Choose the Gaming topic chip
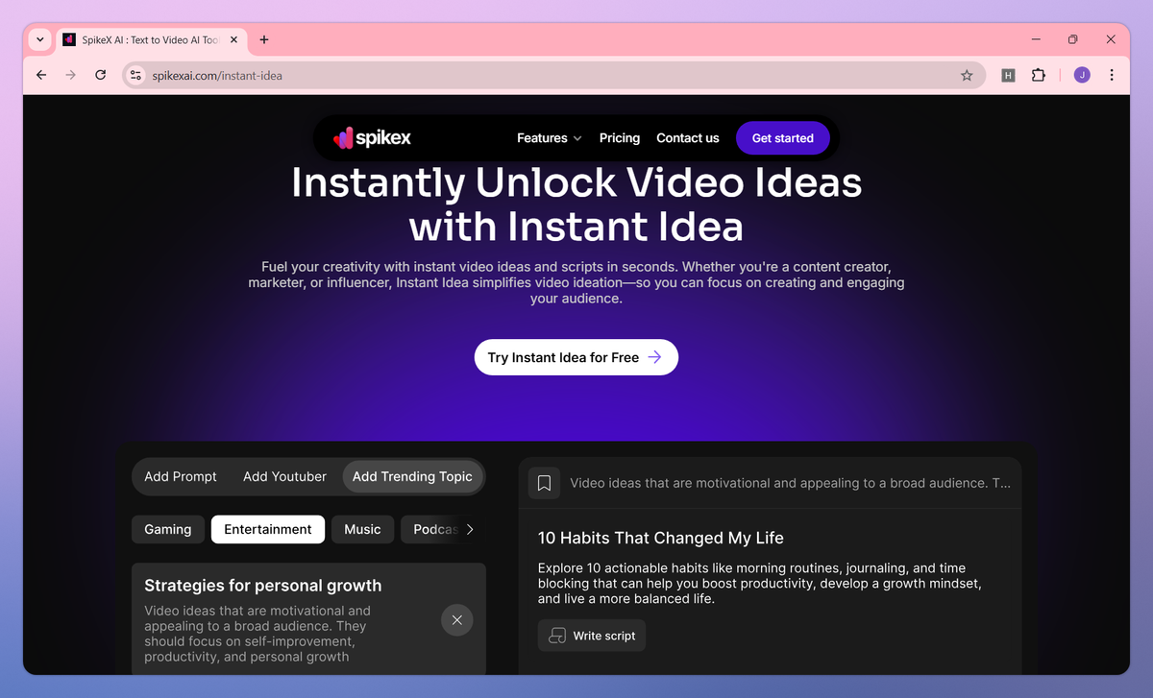 pyautogui.click(x=168, y=529)
